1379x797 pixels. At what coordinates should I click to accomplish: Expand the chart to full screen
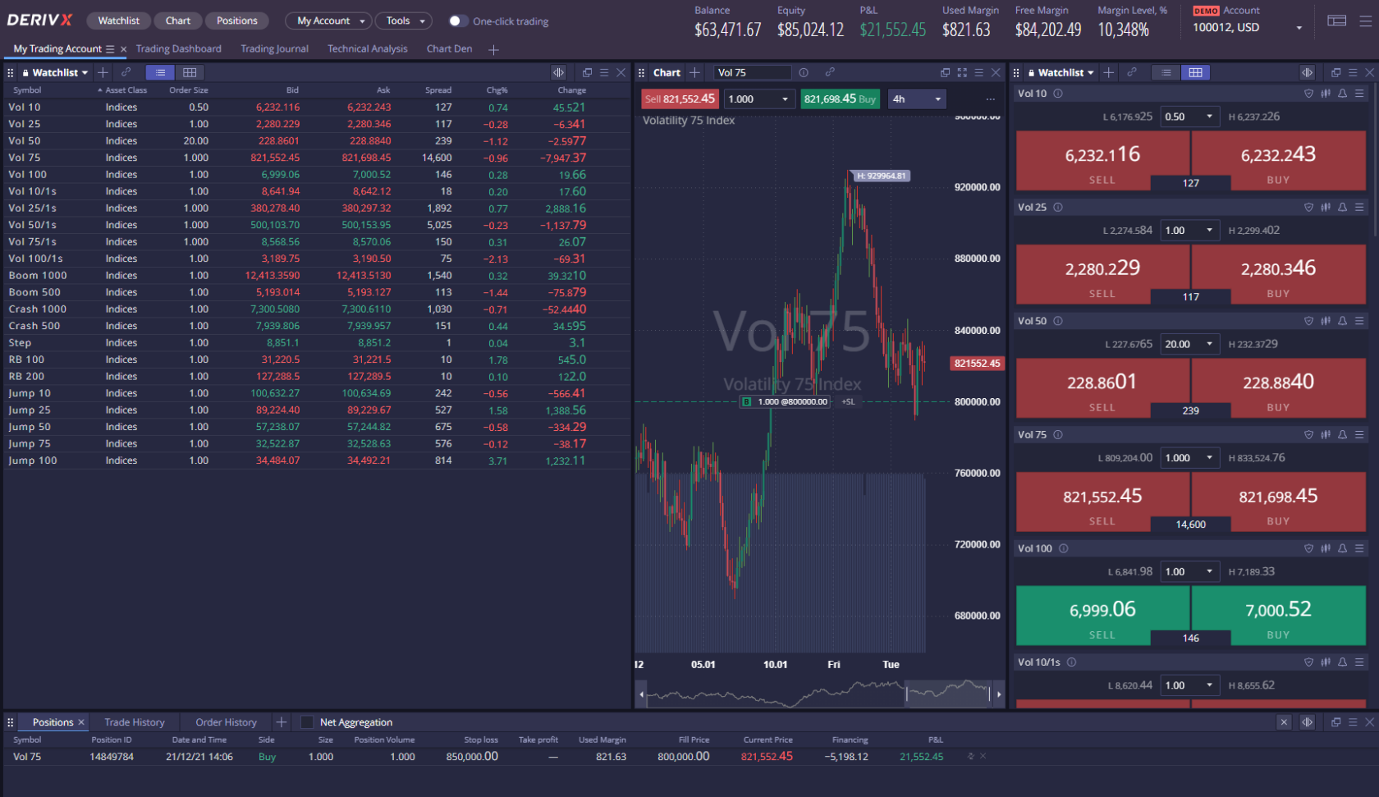[x=961, y=72]
